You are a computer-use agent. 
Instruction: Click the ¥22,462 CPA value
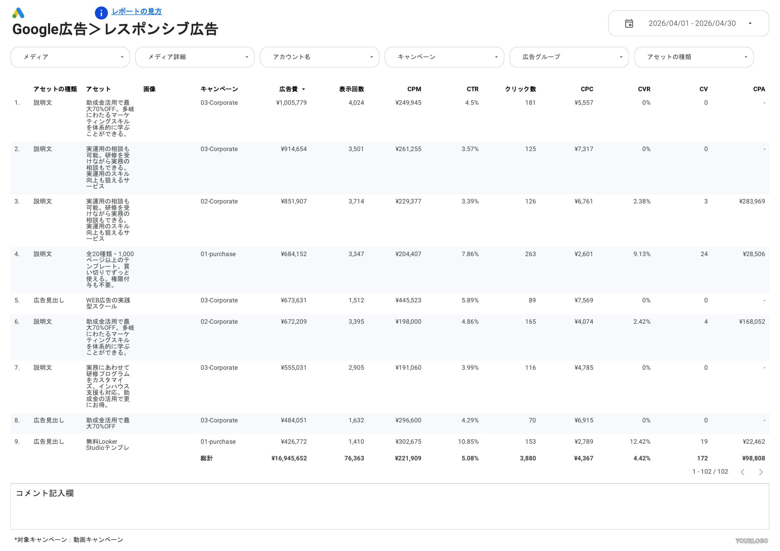(x=753, y=442)
